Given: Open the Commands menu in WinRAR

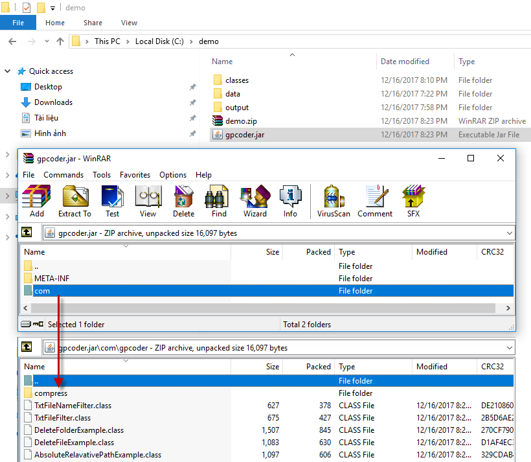Looking at the screenshot, I should click(63, 175).
